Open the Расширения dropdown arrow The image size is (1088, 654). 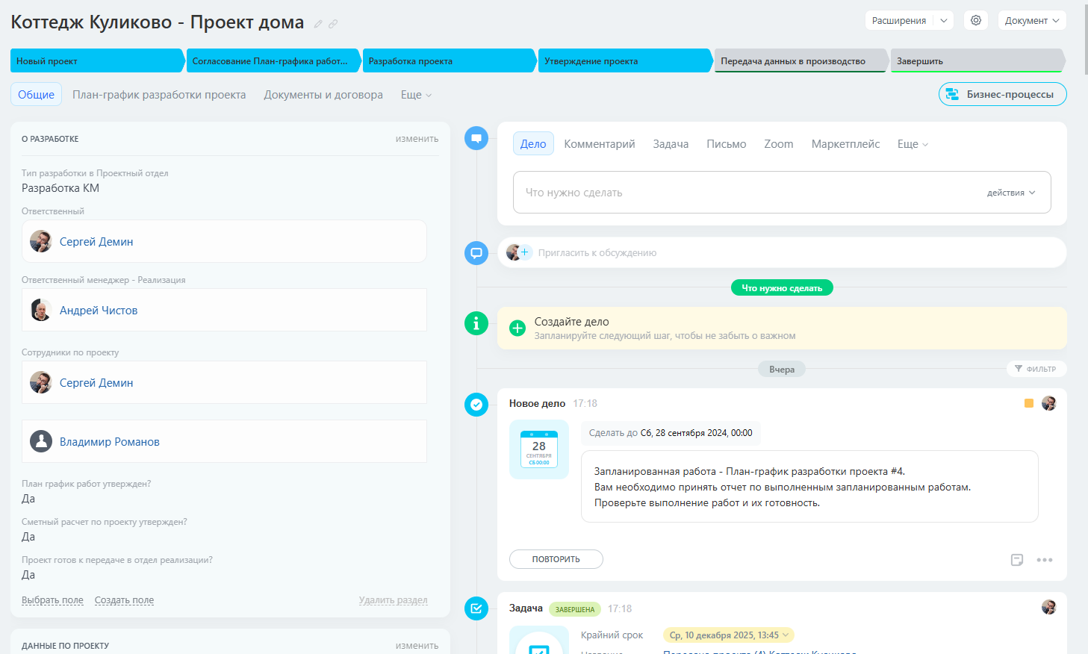click(944, 20)
